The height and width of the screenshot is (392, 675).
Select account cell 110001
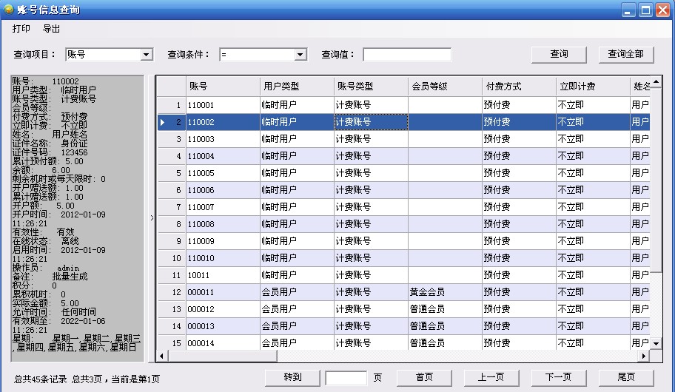click(x=223, y=105)
